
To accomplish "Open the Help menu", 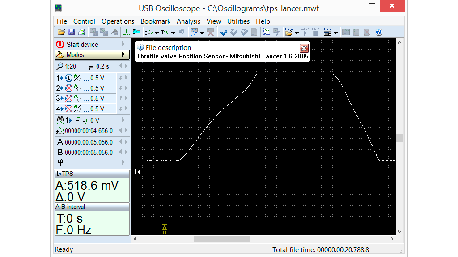I will (x=263, y=21).
